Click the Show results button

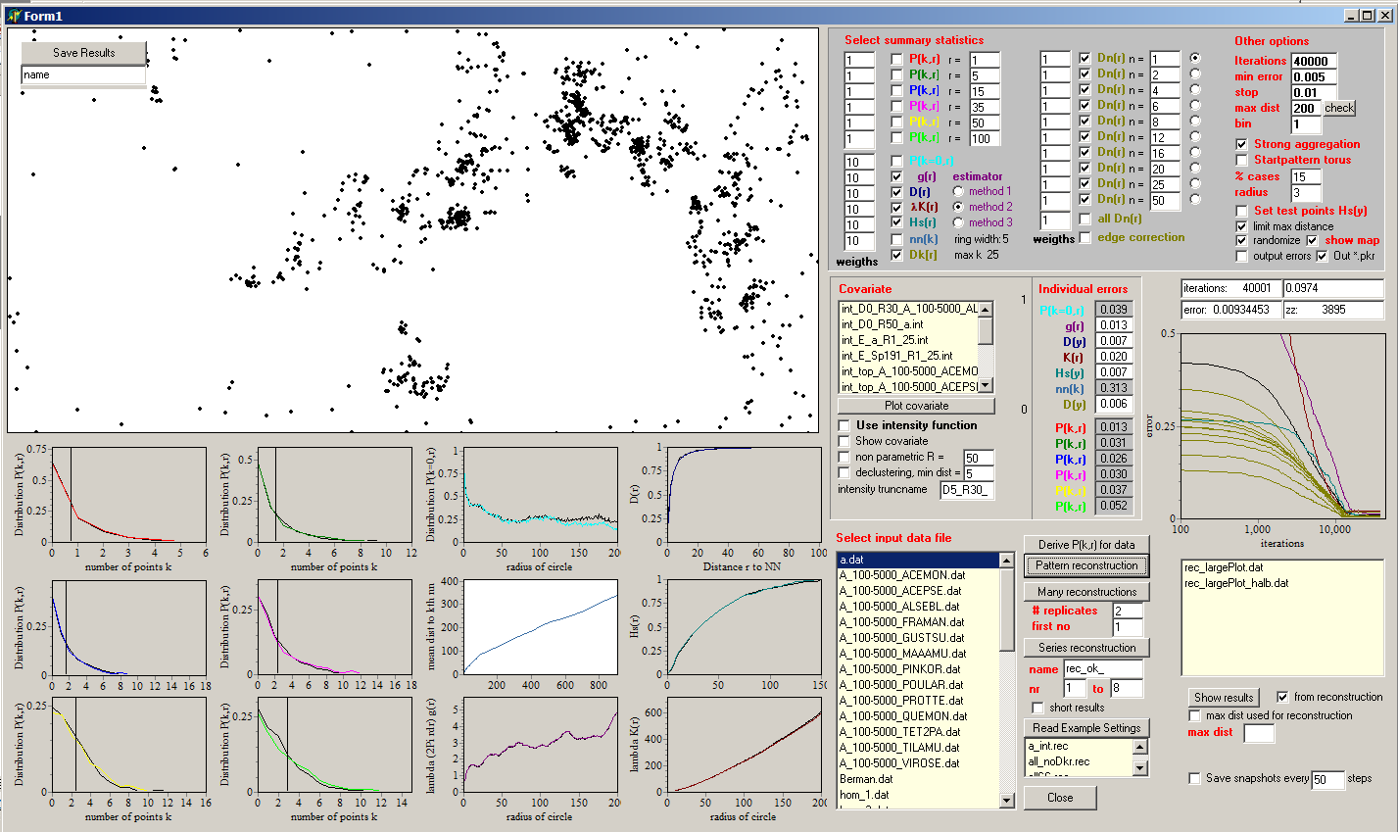[x=1224, y=697]
